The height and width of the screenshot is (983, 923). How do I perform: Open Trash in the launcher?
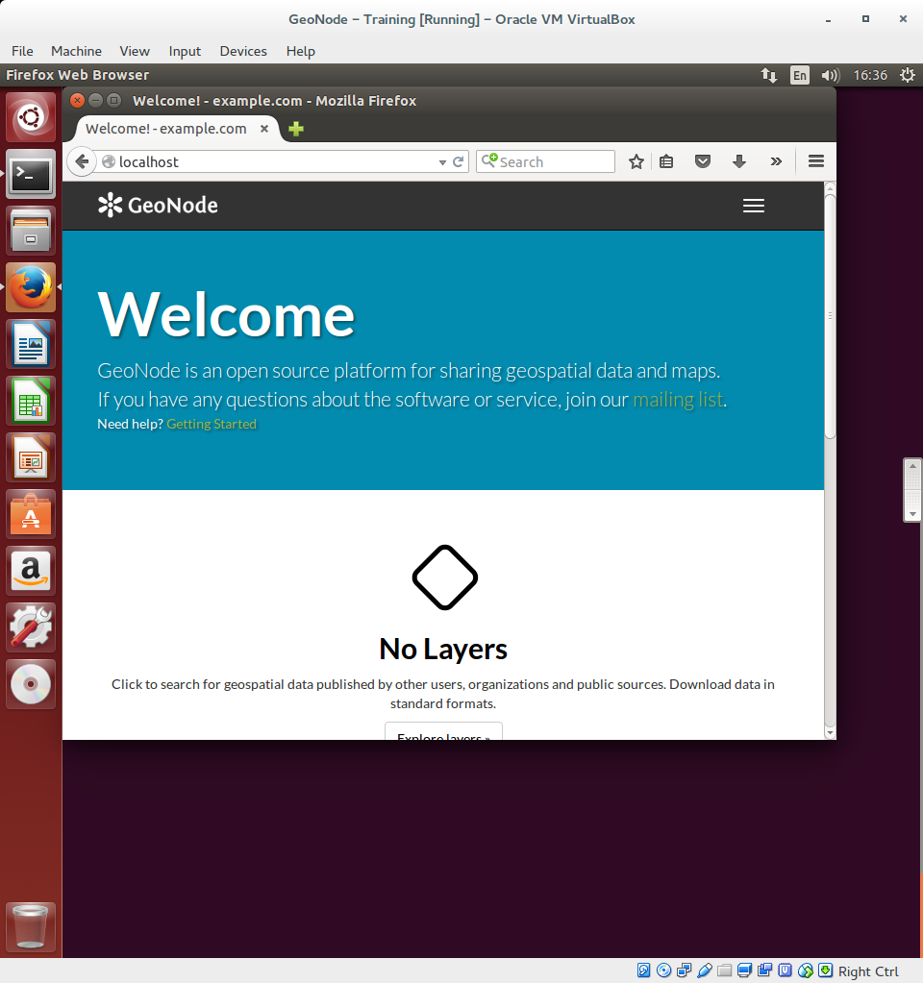click(x=31, y=927)
